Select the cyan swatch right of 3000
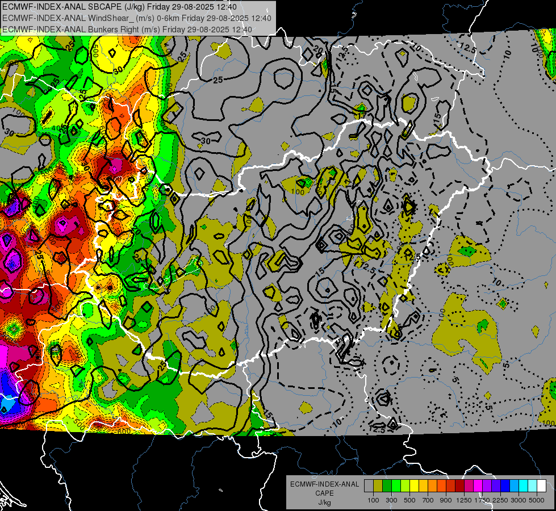Viewport: 556px width, 511px height. 524,486
